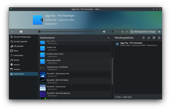Viewport: 171px width, 110px height.
Task: Add a new radio station with plus icon
Action: coord(108,38)
